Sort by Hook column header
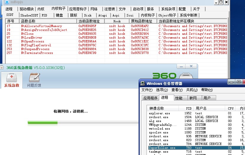This screenshot has width=245, height=155. click(117, 21)
